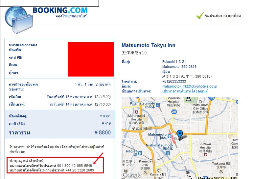The image size is (253, 179).
Task: Click the total price ¥ 8800
Action: (103, 132)
